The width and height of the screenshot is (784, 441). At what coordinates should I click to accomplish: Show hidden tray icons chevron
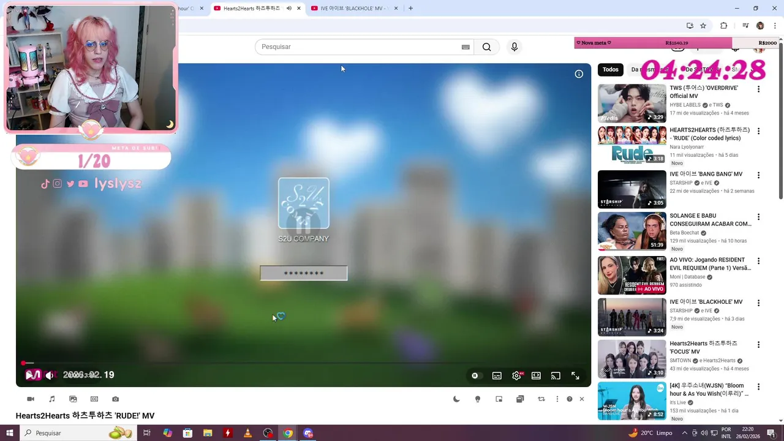(x=685, y=433)
